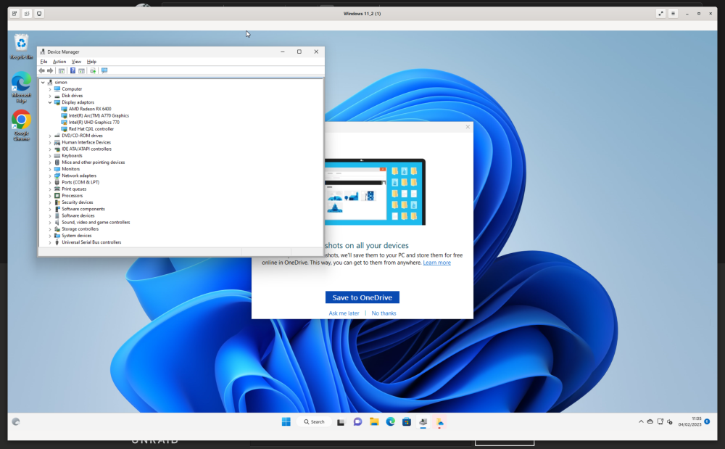Expand the Processors category

50,196
